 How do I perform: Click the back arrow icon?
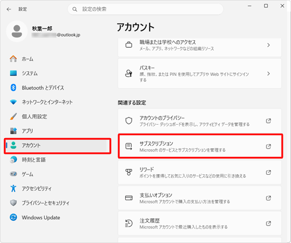(x=9, y=9)
